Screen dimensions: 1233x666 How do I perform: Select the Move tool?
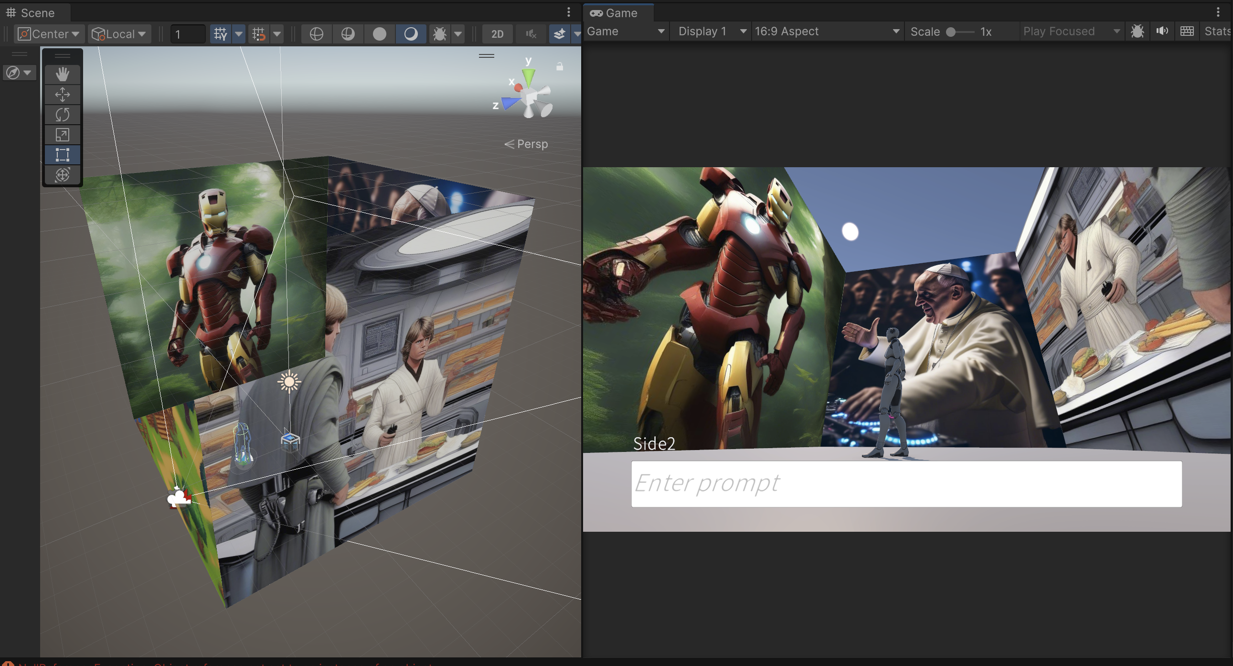coord(62,94)
